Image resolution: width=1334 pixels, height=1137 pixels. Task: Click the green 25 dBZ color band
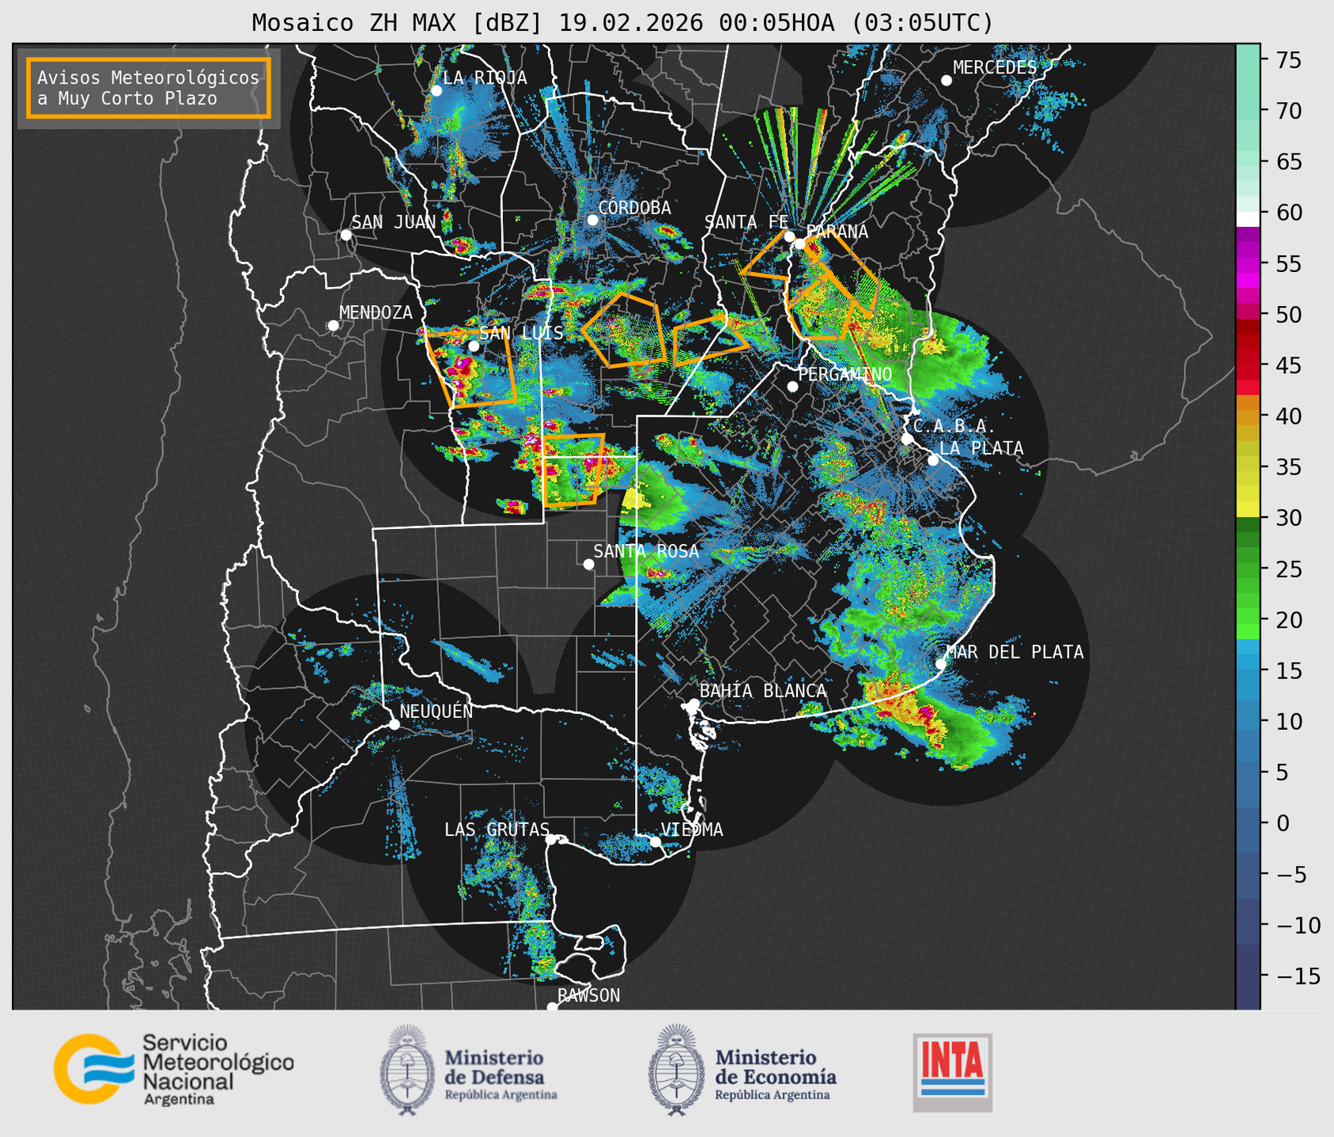[x=1248, y=569]
